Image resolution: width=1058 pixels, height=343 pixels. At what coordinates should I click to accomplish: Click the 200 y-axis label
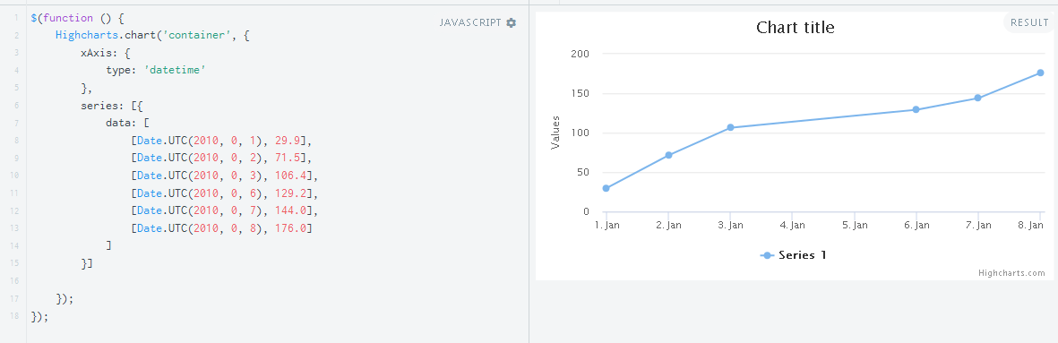[581, 54]
